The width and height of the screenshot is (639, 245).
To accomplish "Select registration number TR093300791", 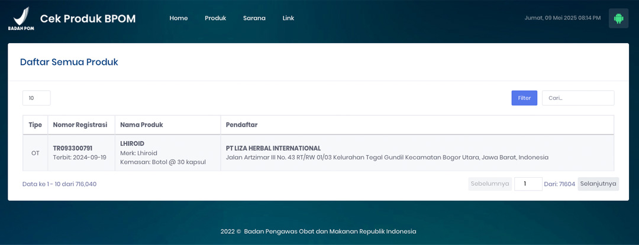I will click(73, 148).
